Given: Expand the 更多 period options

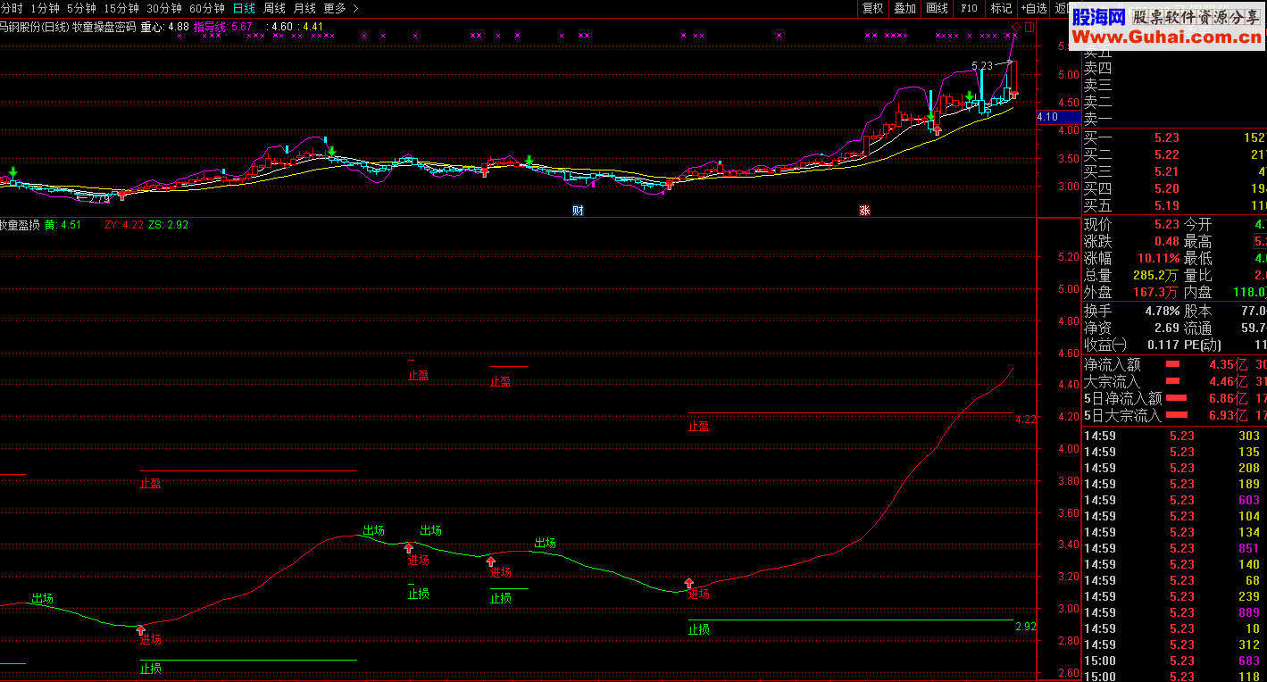Looking at the screenshot, I should (341, 8).
